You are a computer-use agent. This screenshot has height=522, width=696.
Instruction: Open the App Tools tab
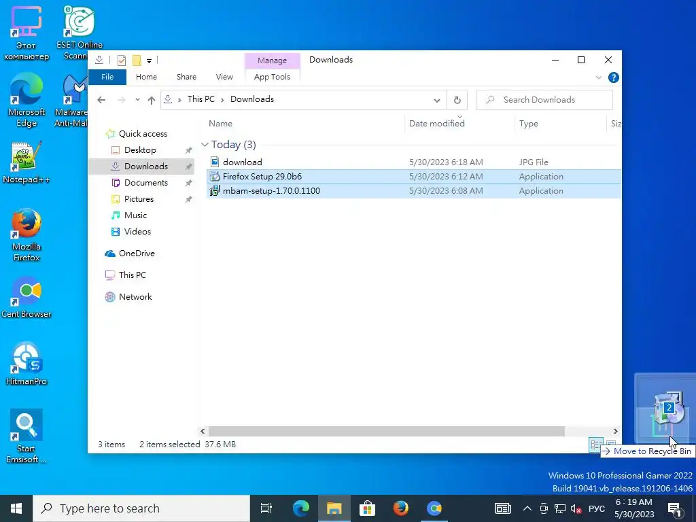pyautogui.click(x=272, y=77)
